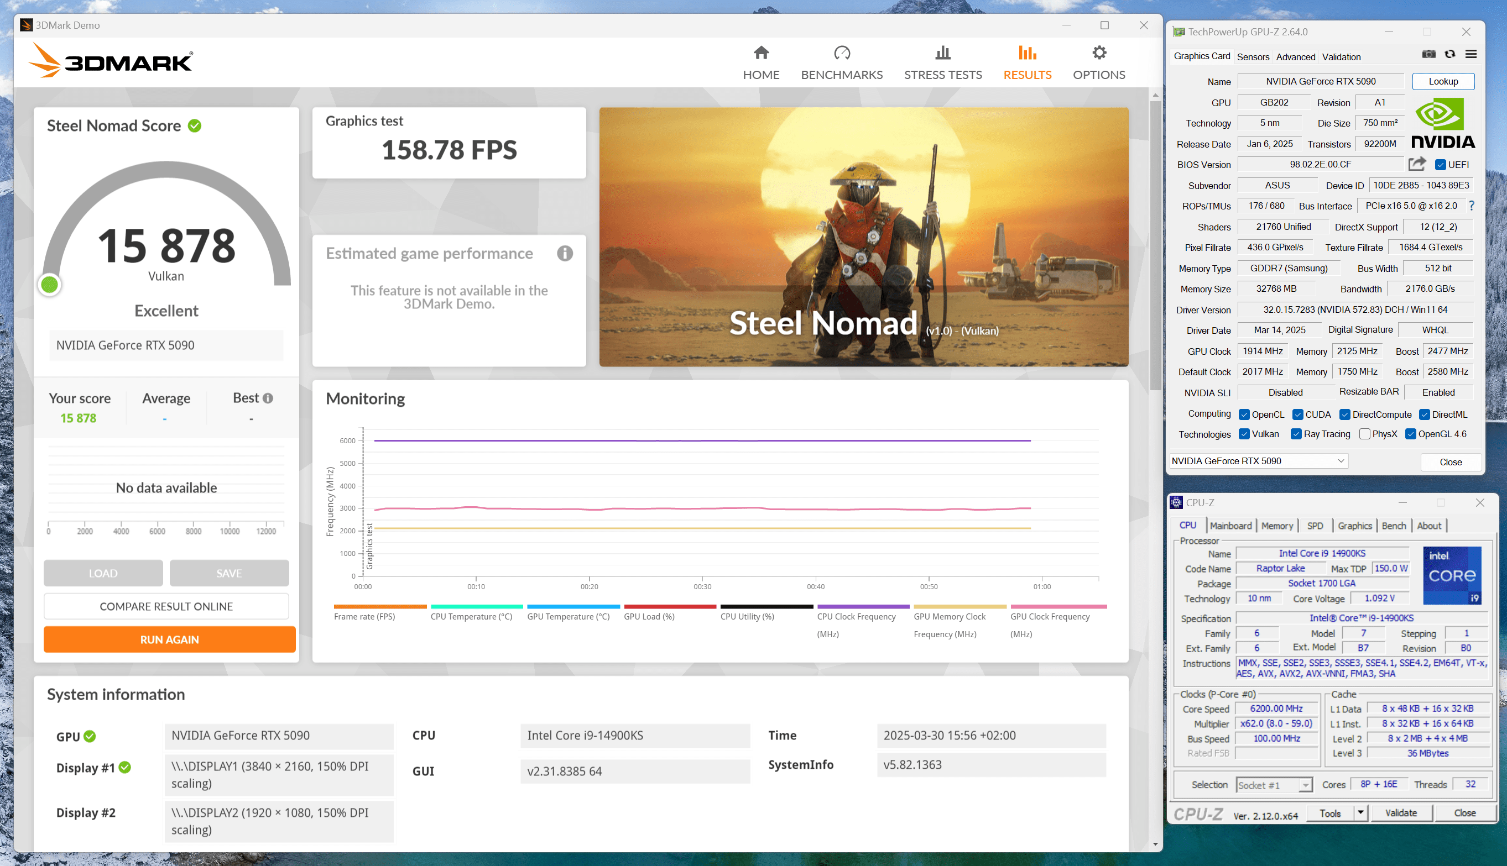Image resolution: width=1507 pixels, height=866 pixels.
Task: Click the BIOS export share icon in GPU-Z
Action: pos(1416,164)
